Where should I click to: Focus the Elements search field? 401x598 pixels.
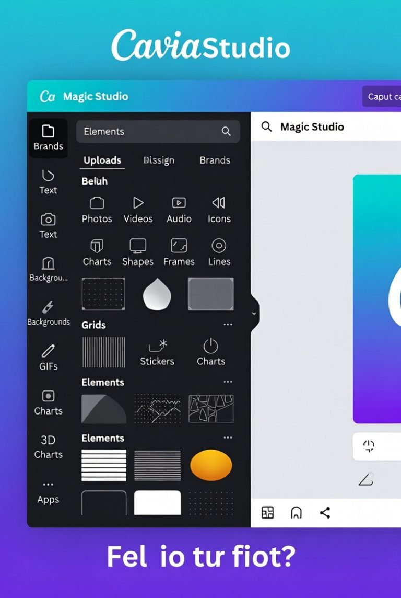point(158,132)
